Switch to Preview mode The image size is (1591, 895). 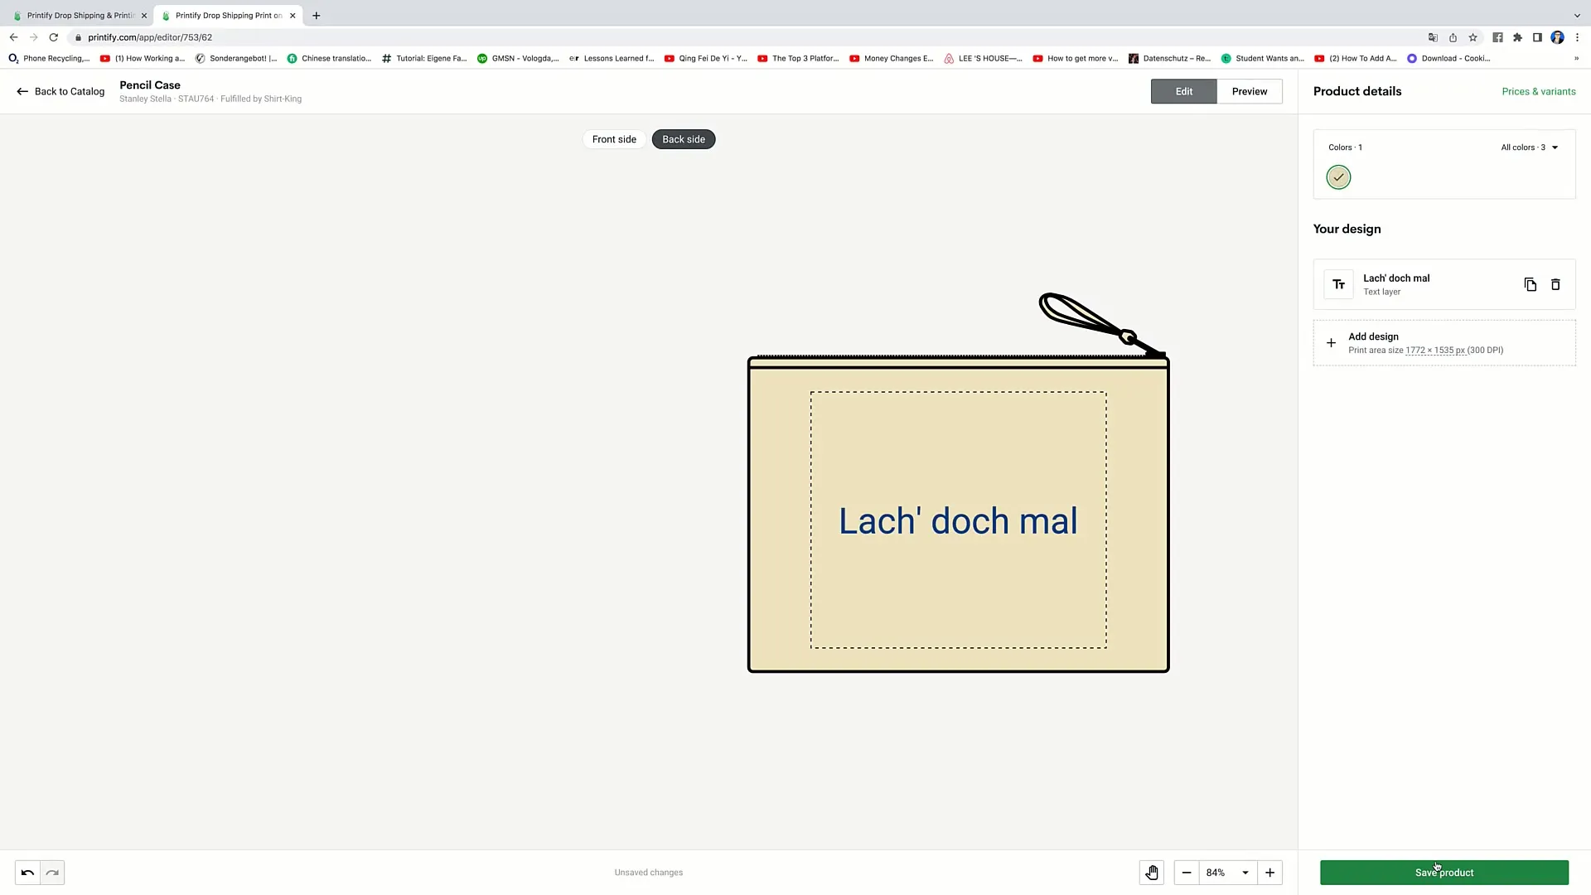[x=1250, y=91]
